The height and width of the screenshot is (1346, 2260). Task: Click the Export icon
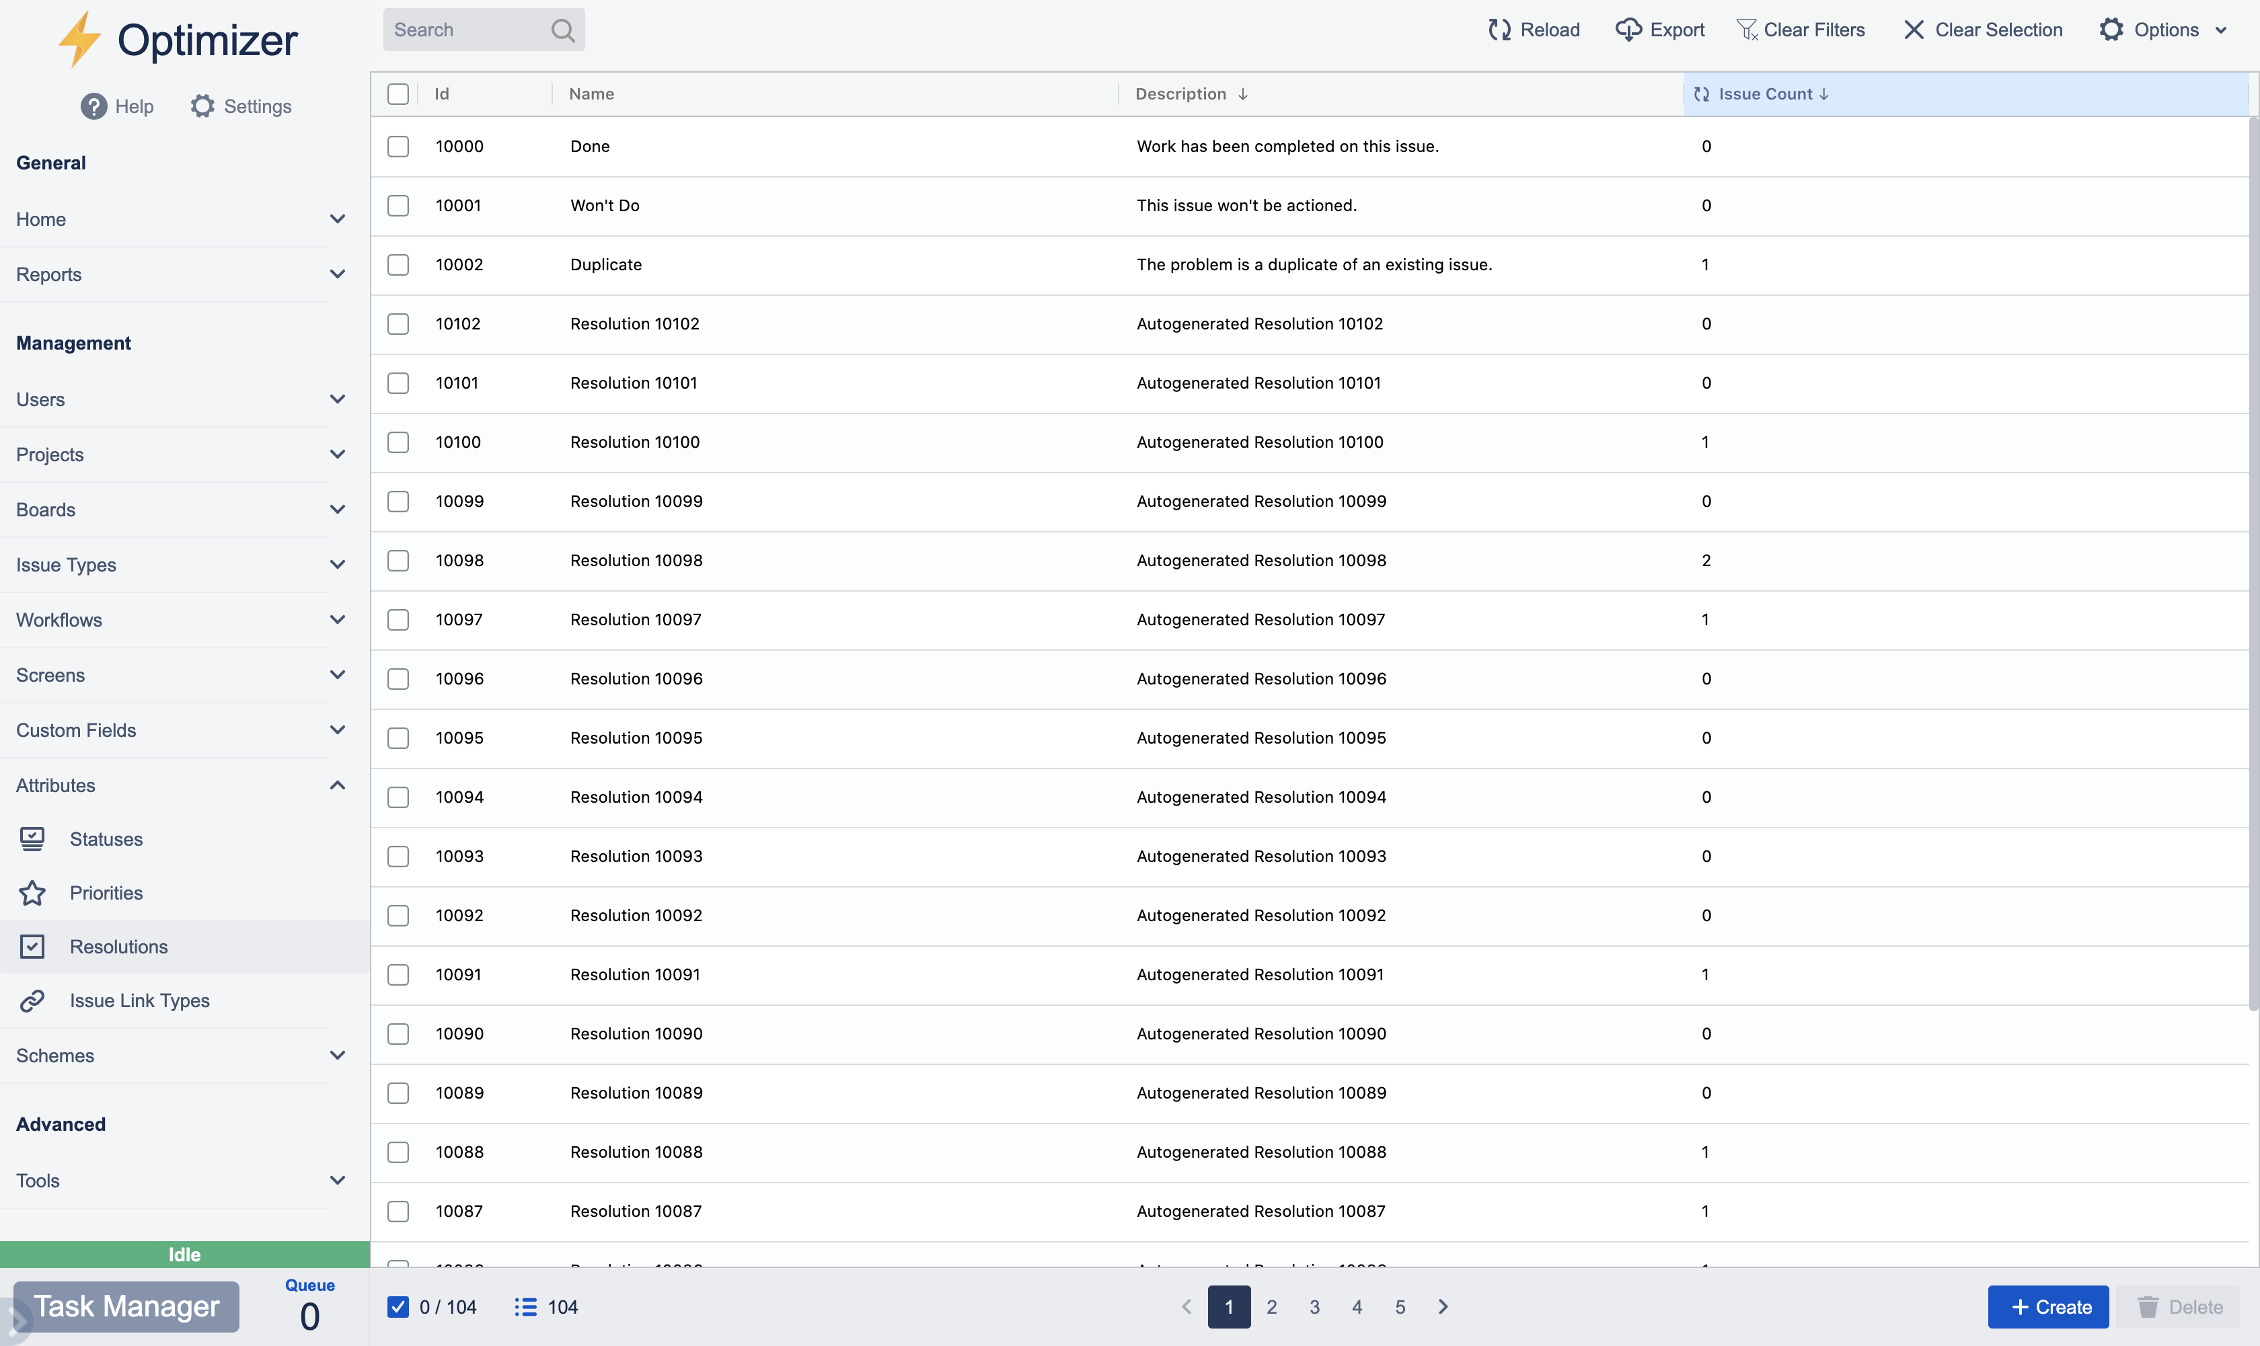[x=1628, y=29]
